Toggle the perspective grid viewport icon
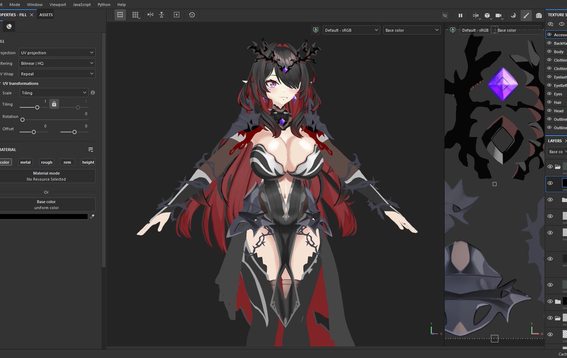The height and width of the screenshot is (358, 567). point(120,15)
